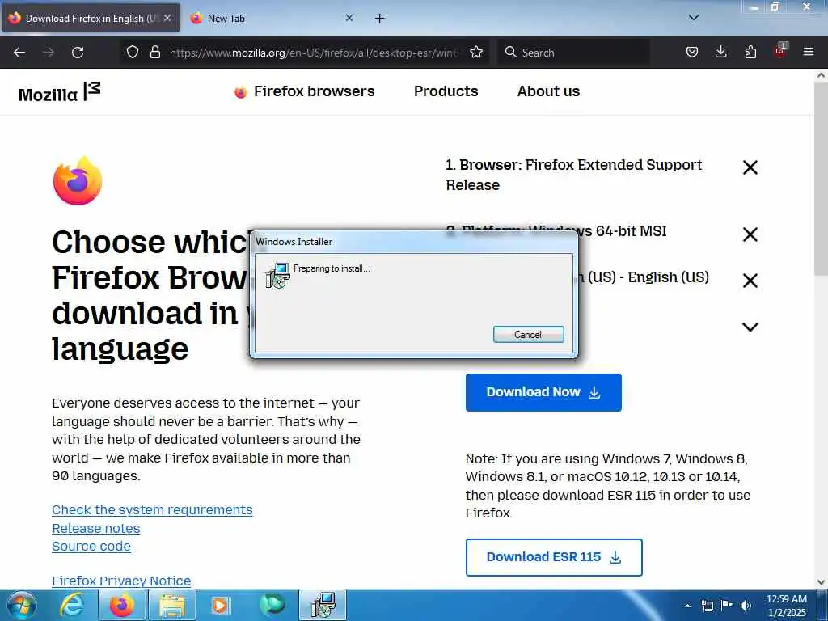Click the large Firefox logo image
The image size is (828, 621).
click(78, 180)
